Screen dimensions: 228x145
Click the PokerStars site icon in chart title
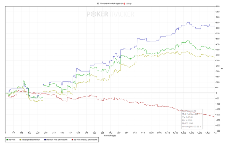pos(124,4)
